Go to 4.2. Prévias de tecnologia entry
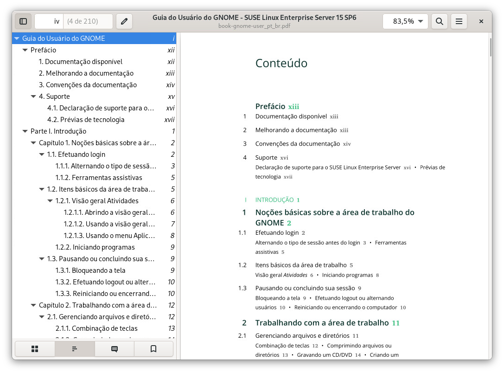Screen dimensions: 504x373 (x=94, y=120)
